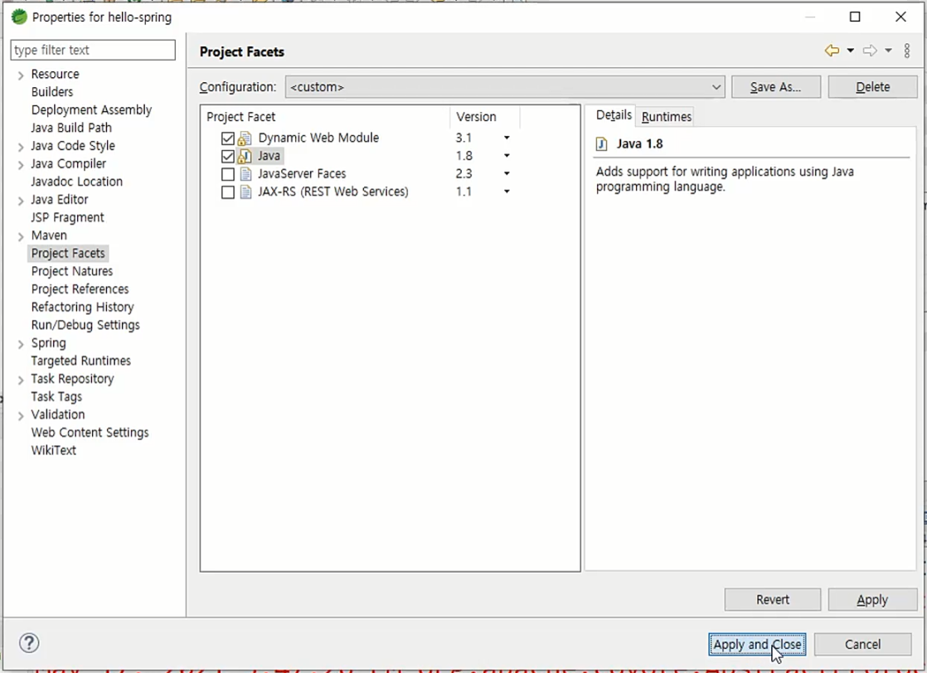The image size is (927, 673).
Task: Switch to the Runtimes tab
Action: [666, 116]
